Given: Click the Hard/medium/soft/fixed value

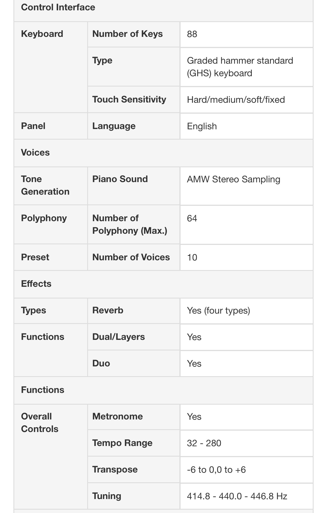Looking at the screenshot, I should 236,100.
